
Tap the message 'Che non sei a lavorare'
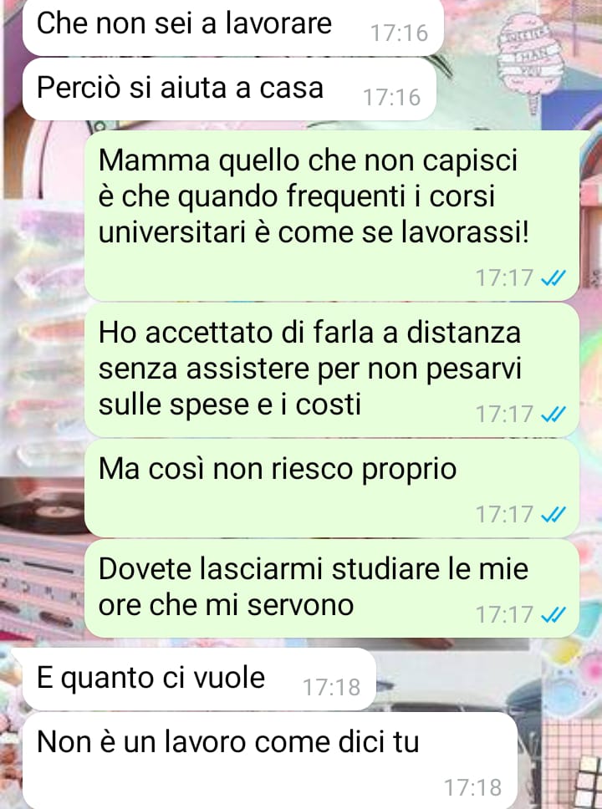(232, 27)
